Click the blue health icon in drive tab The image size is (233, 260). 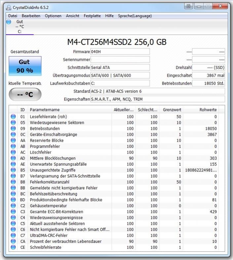tap(9, 22)
